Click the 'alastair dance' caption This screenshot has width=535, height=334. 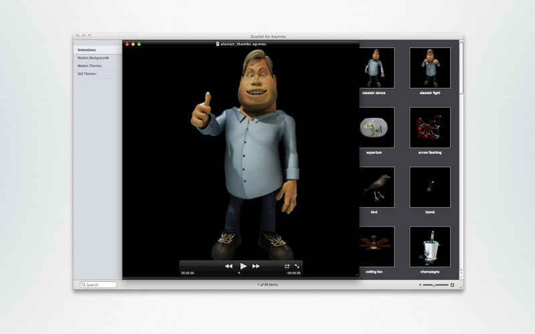pos(374,93)
